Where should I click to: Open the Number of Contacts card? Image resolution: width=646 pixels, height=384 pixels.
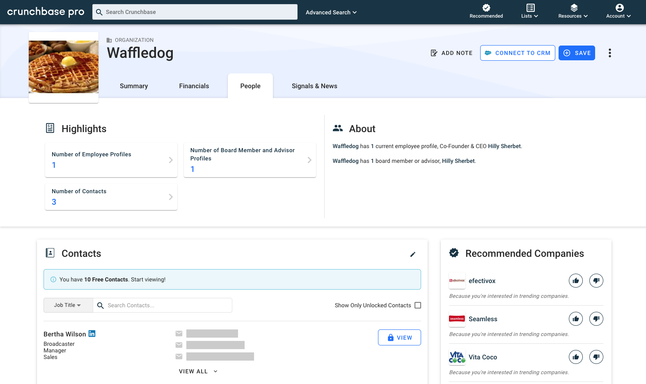111,197
